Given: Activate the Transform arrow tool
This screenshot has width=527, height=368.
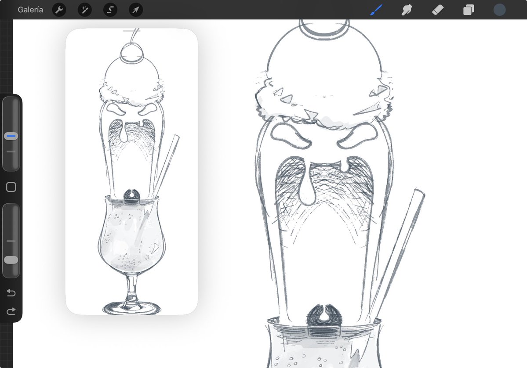Looking at the screenshot, I should click(136, 10).
